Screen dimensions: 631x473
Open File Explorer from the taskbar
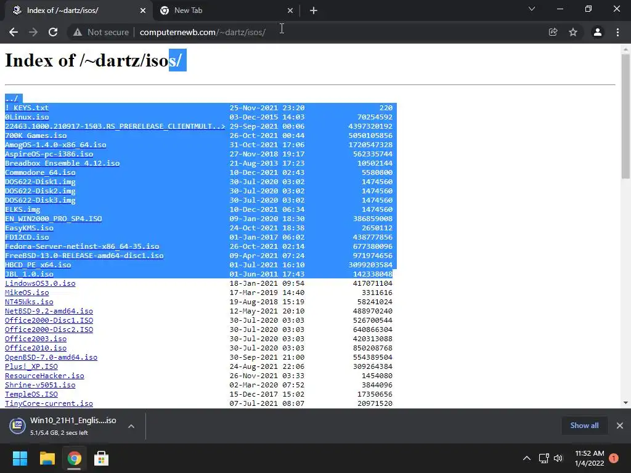47,458
